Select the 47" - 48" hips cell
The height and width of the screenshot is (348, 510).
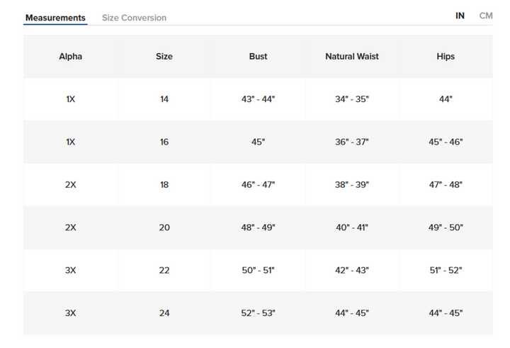(446, 185)
